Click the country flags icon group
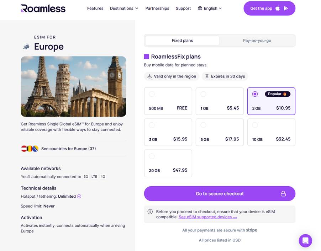 pyautogui.click(x=30, y=149)
